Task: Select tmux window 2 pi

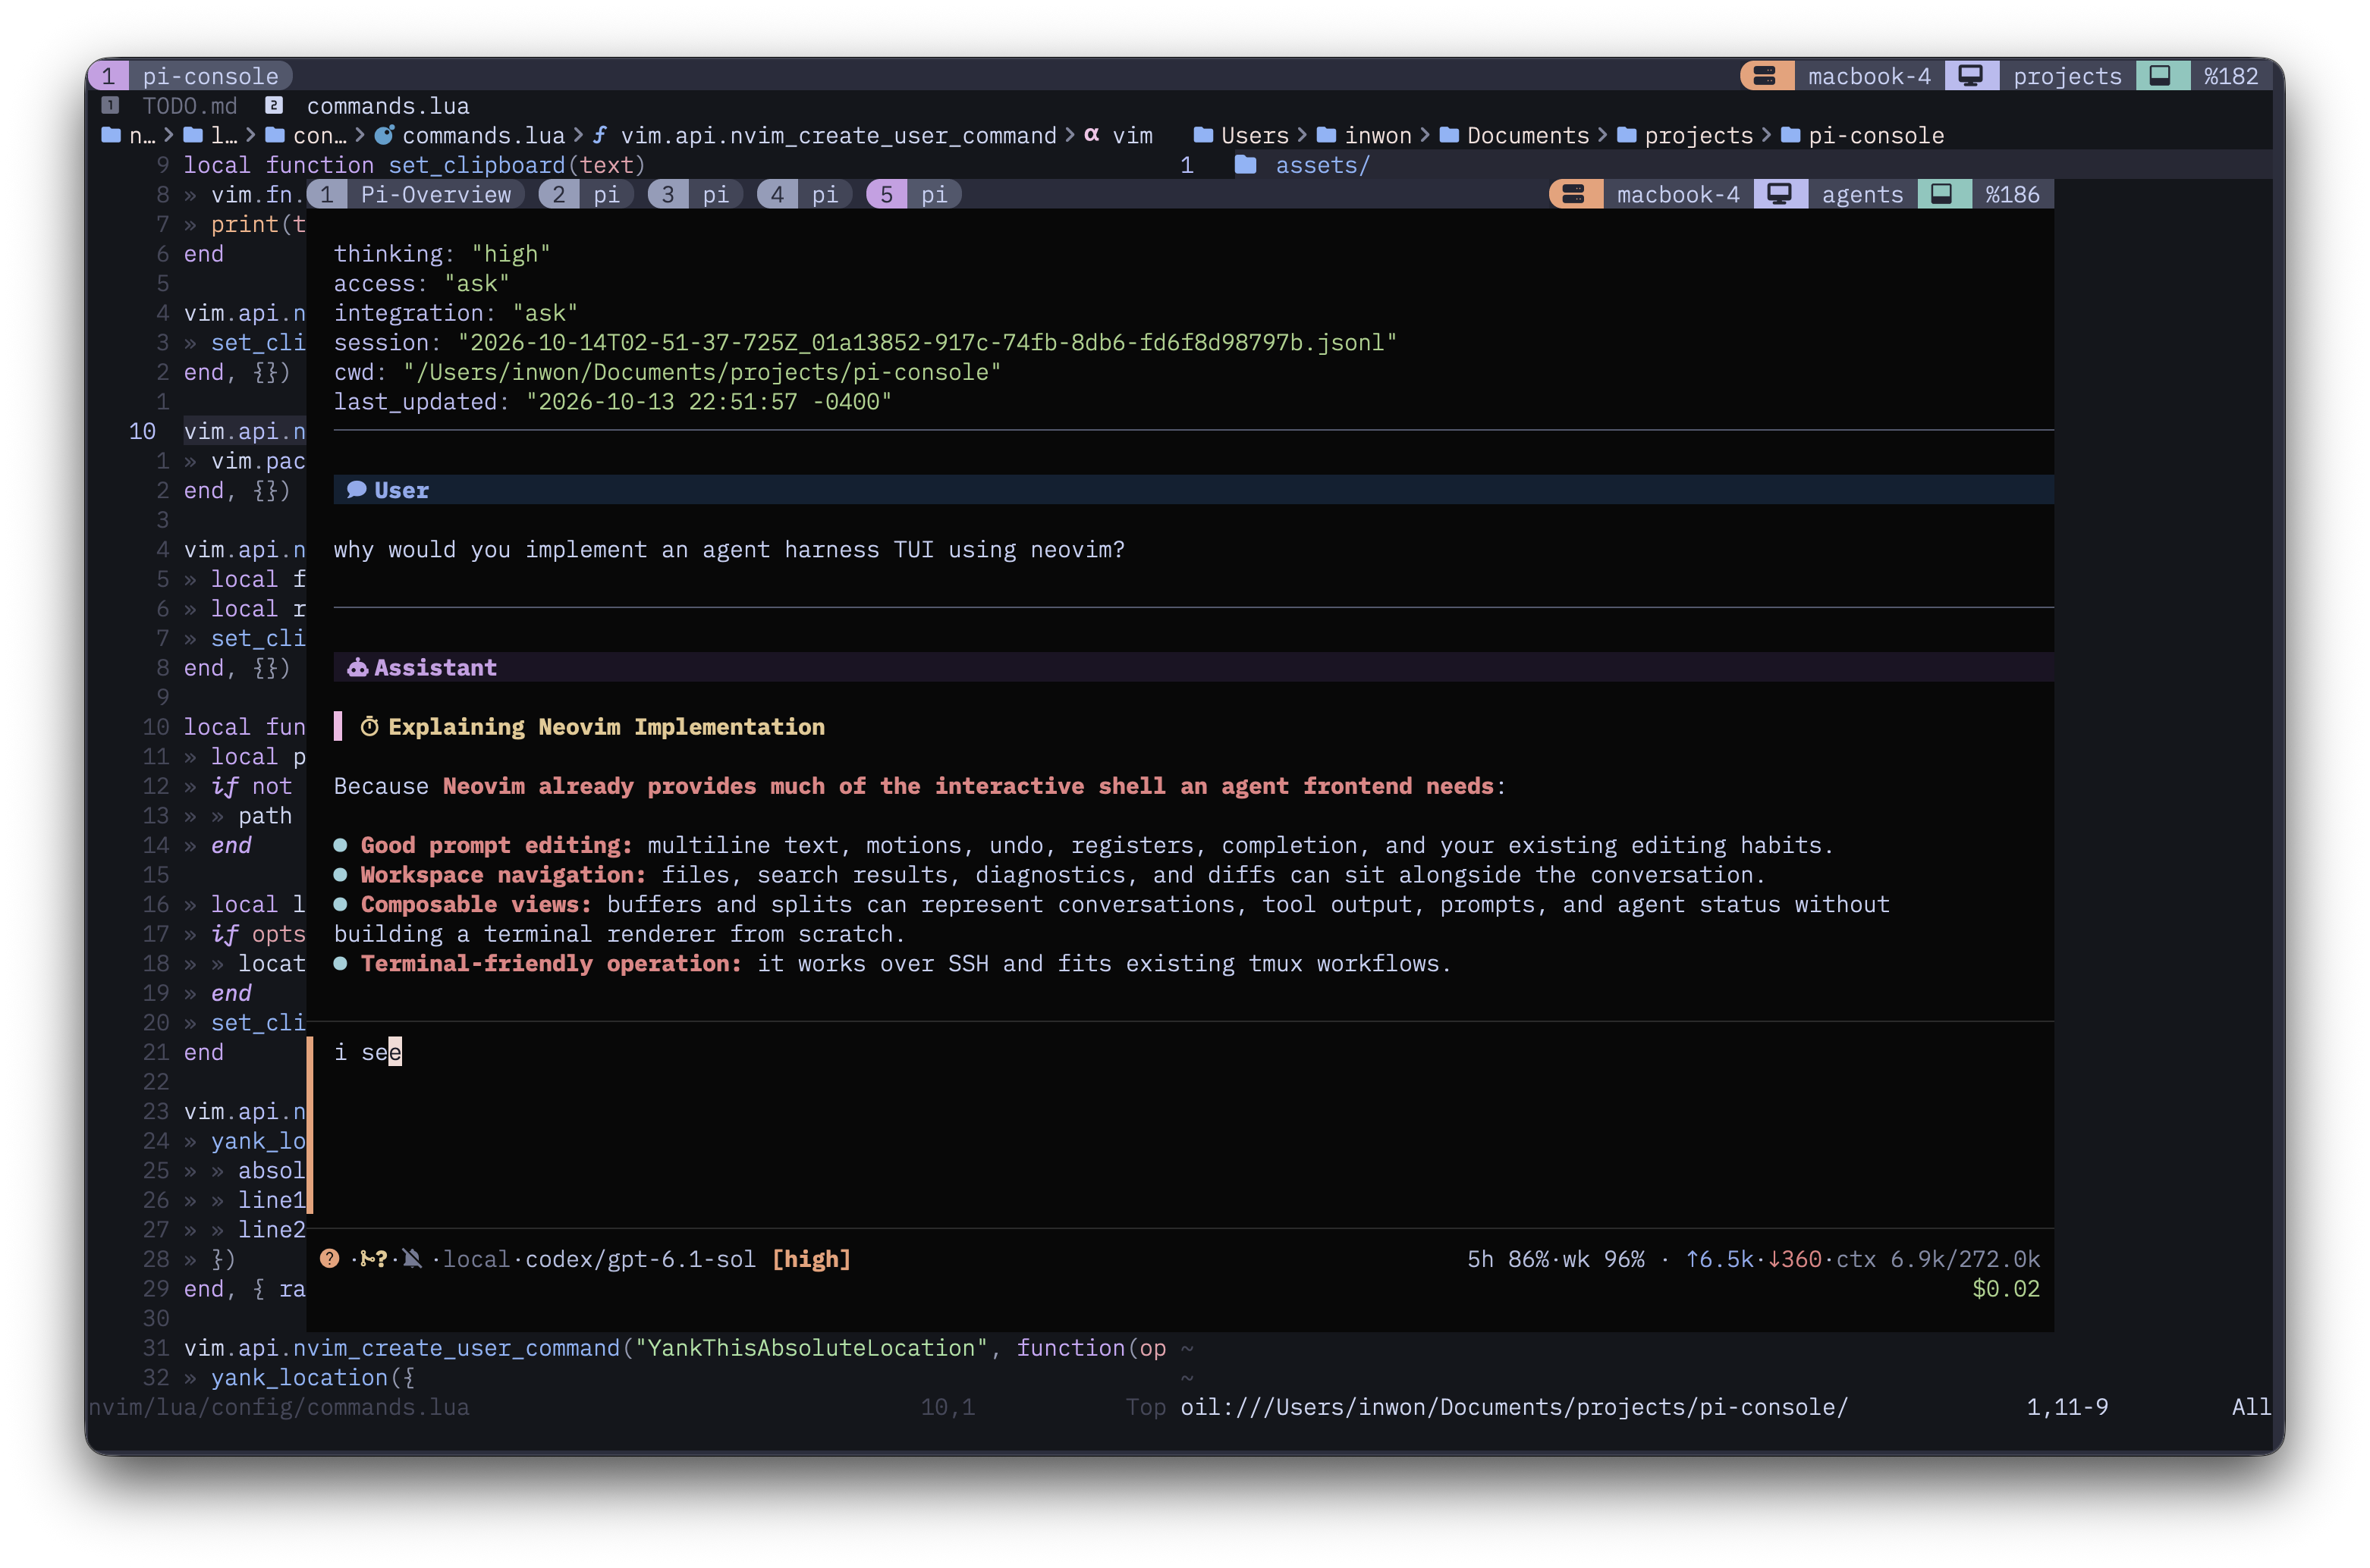Action: (x=585, y=194)
